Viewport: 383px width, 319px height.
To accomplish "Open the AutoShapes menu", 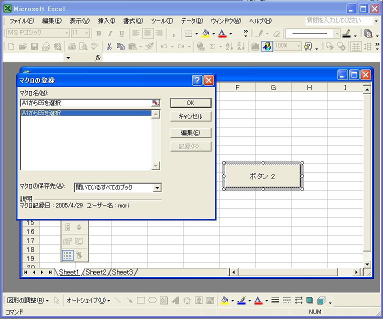I will point(88,300).
